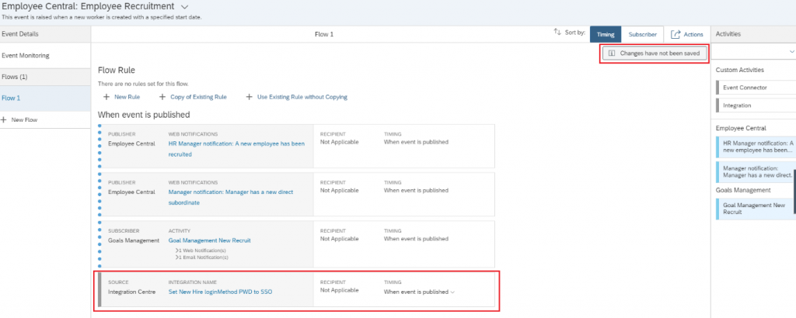Image resolution: width=796 pixels, height=318 pixels.
Task: Click plus icon beside Copy of Existing Rule
Action: tap(162, 97)
